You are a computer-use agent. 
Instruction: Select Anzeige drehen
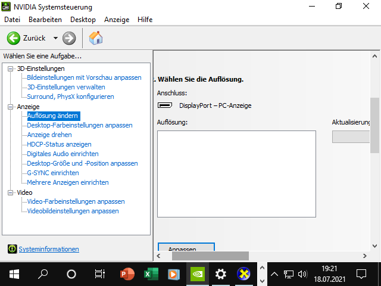[49, 135]
